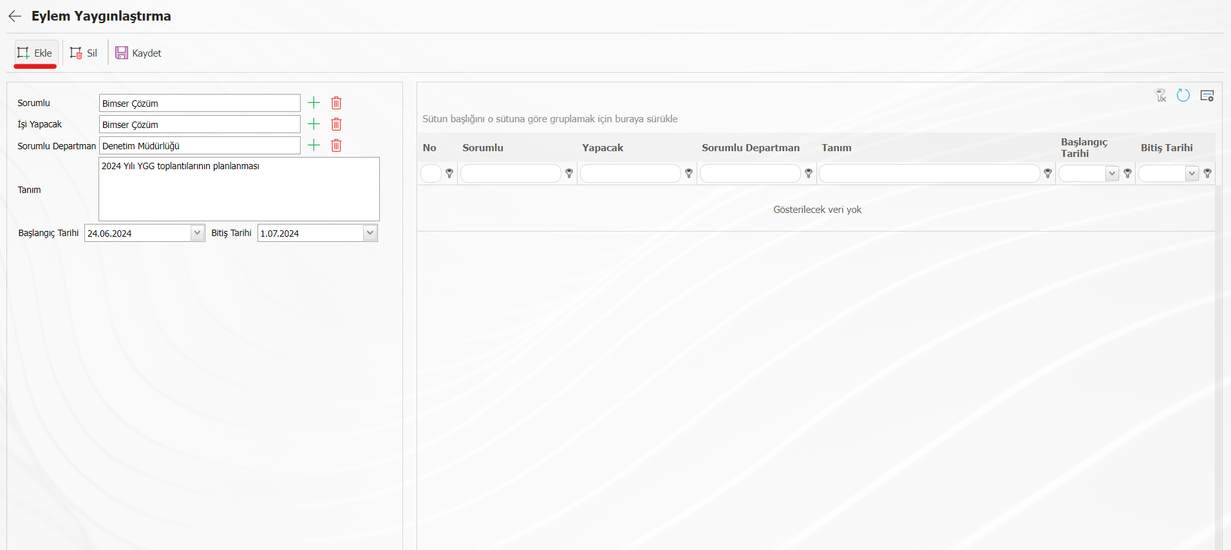The width and height of the screenshot is (1231, 550).
Task: Sort by Sorumlu Departman column header
Action: tap(751, 148)
